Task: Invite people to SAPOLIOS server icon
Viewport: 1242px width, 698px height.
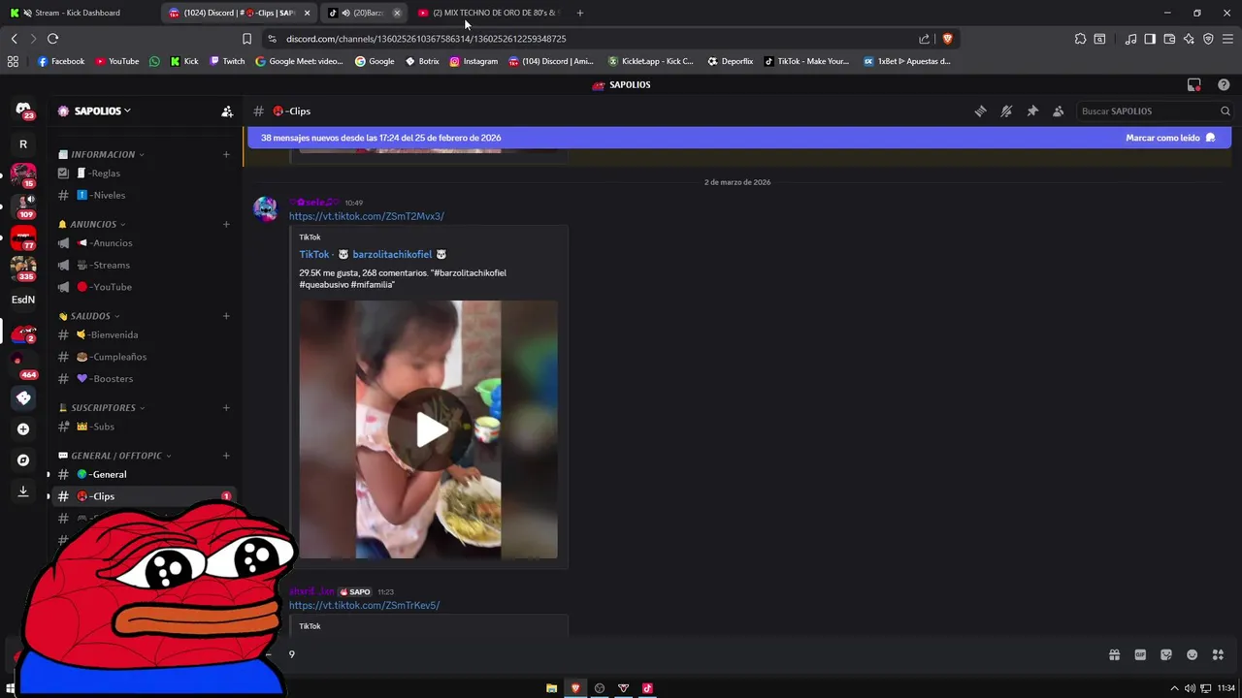Action: pyautogui.click(x=227, y=111)
